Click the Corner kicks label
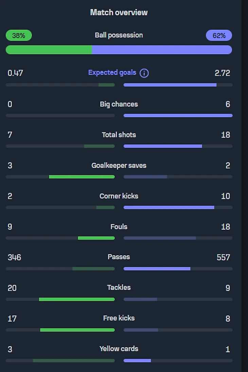Image resolution: width=248 pixels, height=372 pixels. [x=119, y=196]
